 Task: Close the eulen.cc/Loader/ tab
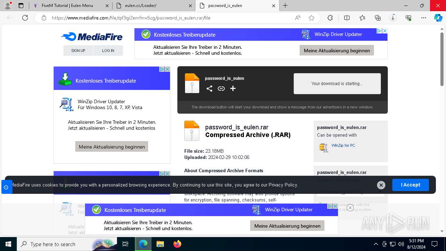(x=190, y=6)
